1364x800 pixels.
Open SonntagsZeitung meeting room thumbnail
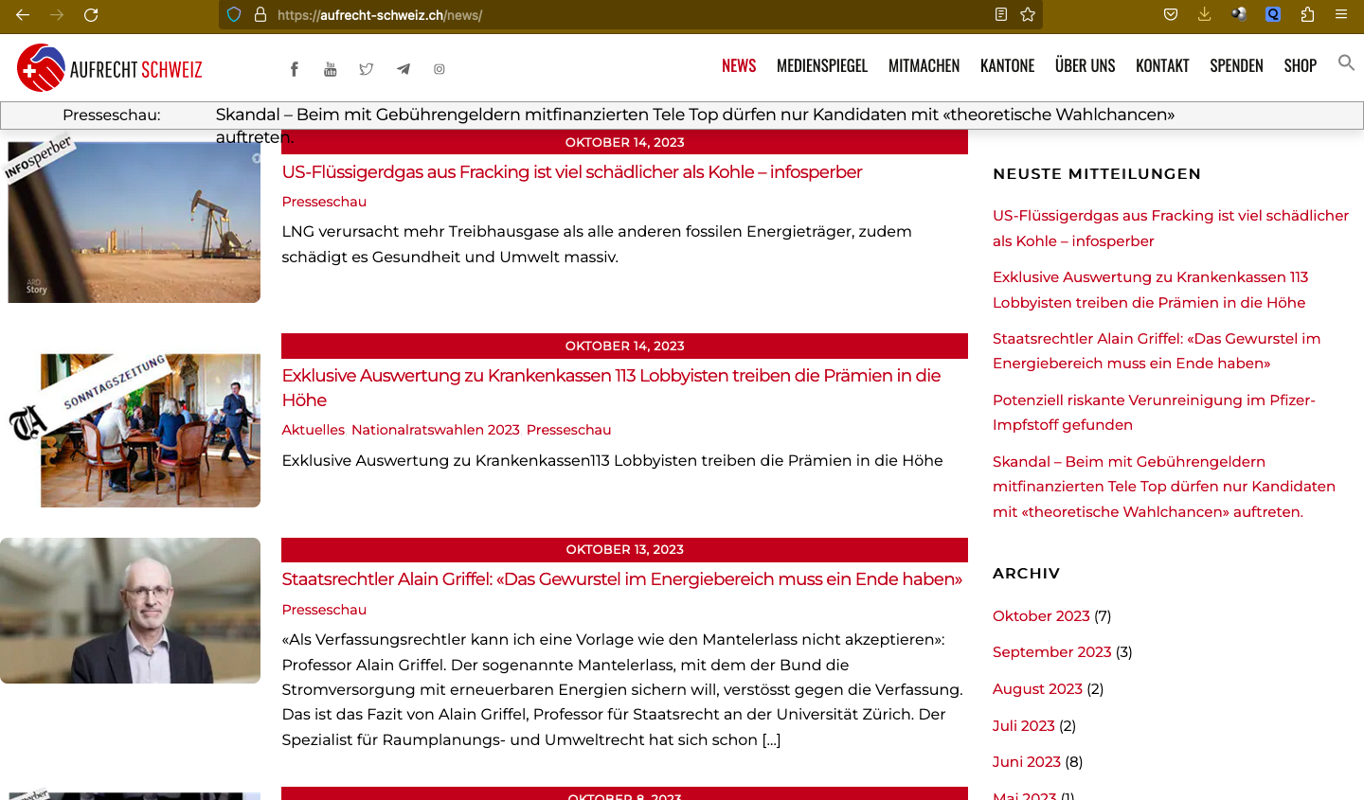tap(131, 429)
